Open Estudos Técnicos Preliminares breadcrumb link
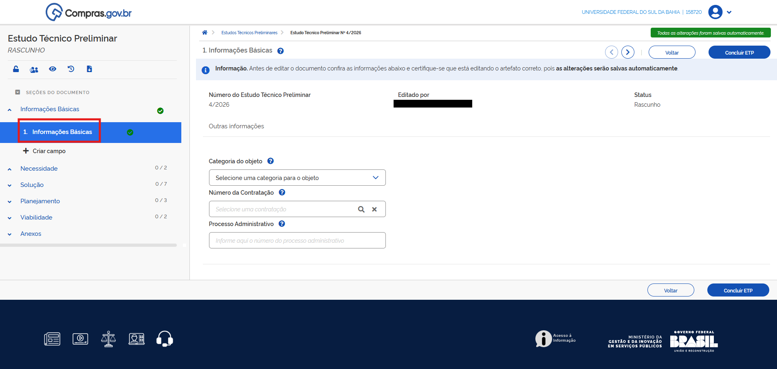Viewport: 777px width, 369px height. [x=249, y=33]
